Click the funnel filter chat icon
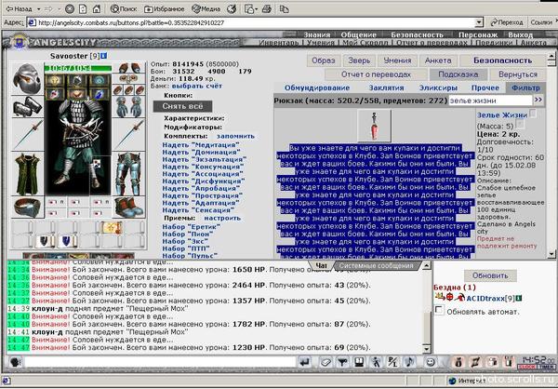Screen dimensions: 558x389 tap(342, 363)
